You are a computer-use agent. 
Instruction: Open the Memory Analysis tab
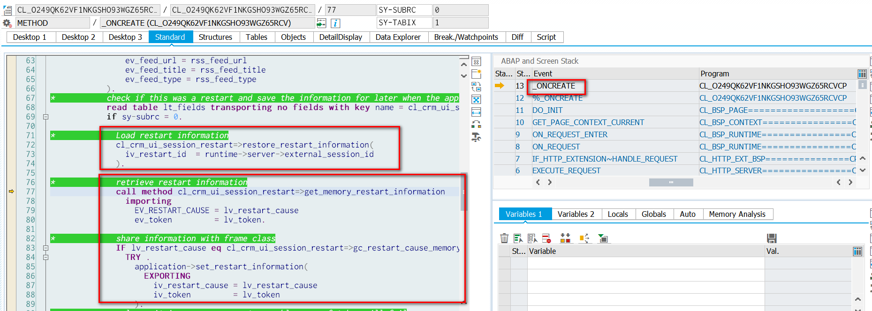point(737,214)
